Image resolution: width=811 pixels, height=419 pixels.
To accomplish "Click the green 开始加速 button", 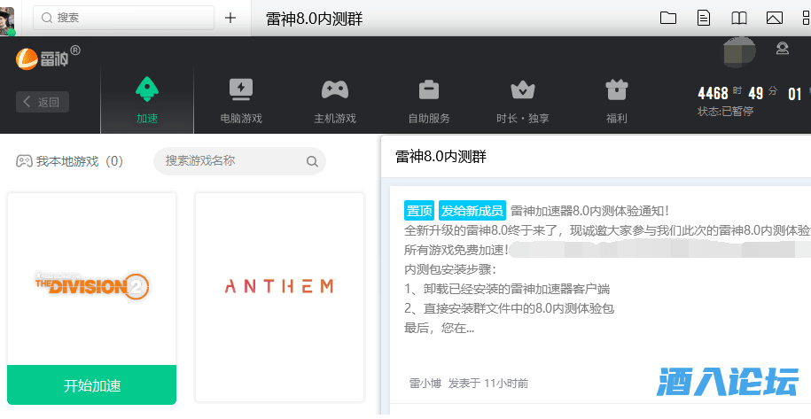I will (x=92, y=385).
